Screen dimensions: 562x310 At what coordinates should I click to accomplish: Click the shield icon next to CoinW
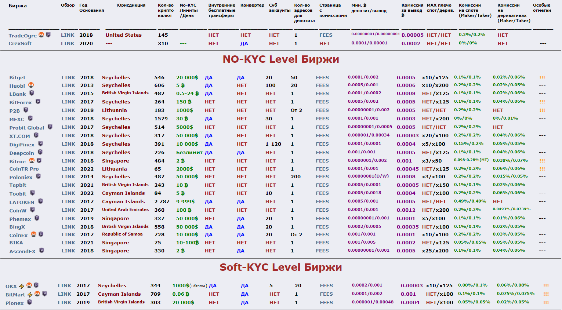pos(32,210)
